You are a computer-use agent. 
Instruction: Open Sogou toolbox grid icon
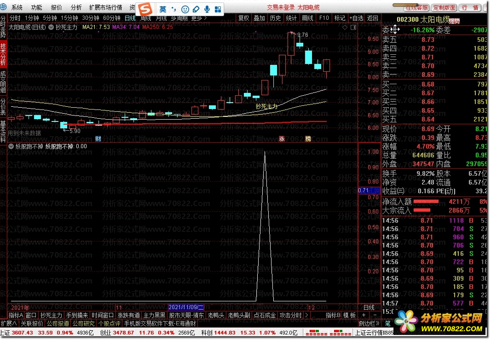(218, 9)
